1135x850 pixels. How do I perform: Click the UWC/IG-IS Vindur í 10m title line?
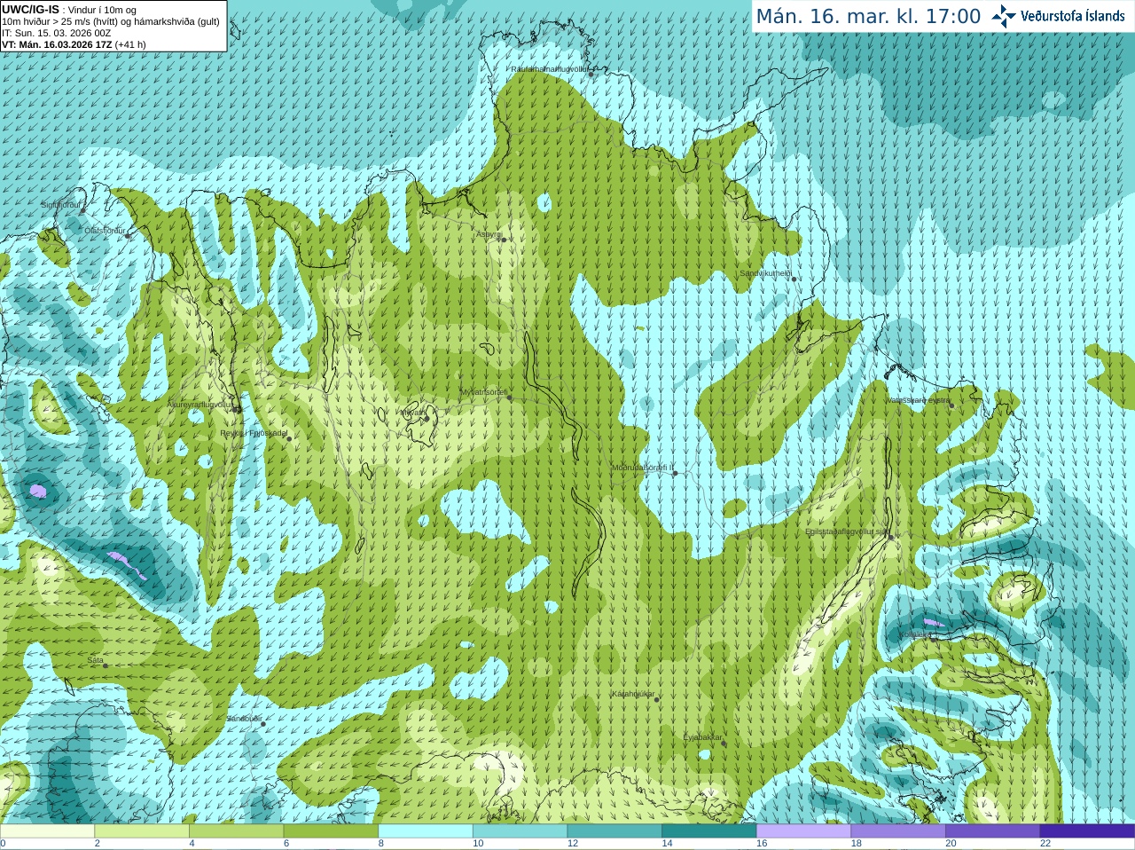[69, 10]
